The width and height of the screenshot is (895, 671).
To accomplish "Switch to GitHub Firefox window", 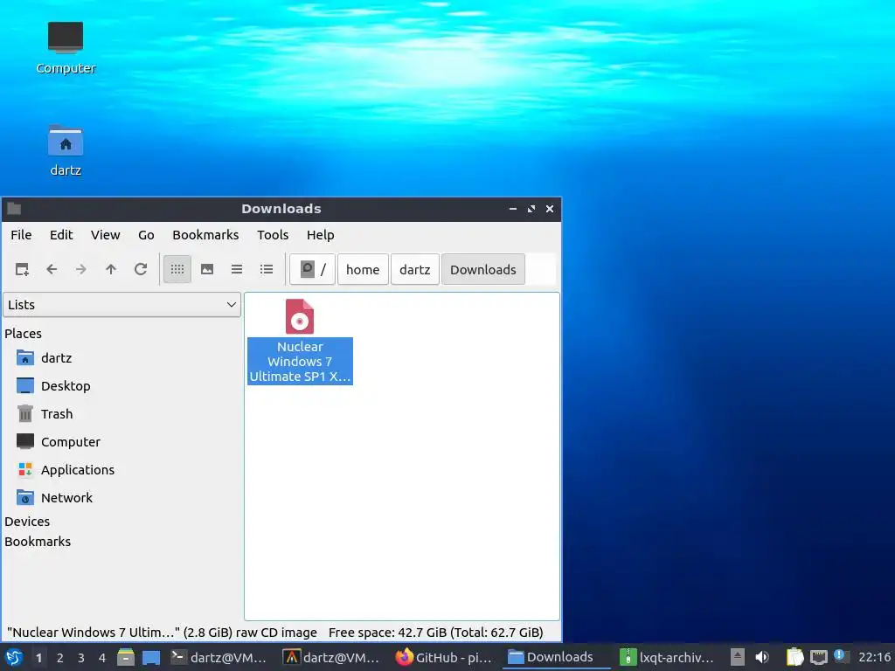I will (x=445, y=657).
